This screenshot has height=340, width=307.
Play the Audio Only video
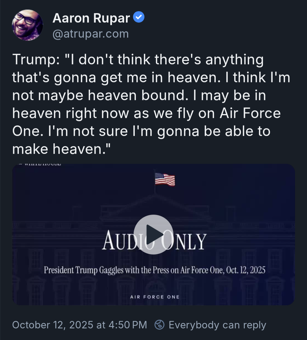[153, 234]
